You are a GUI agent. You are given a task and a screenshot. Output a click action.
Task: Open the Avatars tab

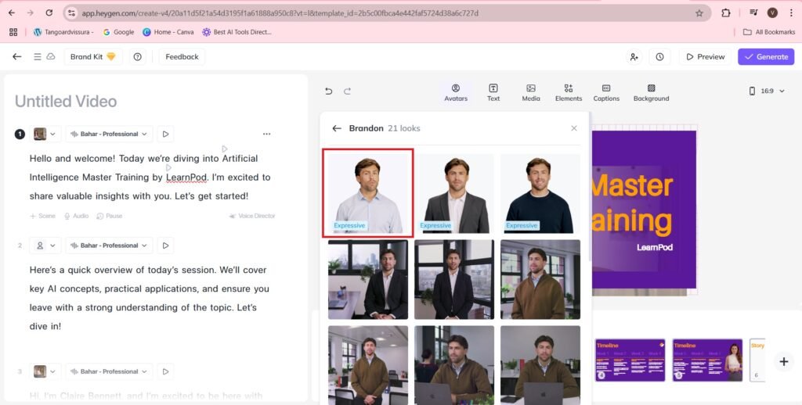point(456,92)
